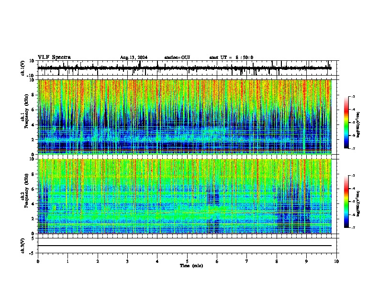This screenshot has width=379, height=293.
Task: Click the ch.2 spectrogram color scale bar
Action: point(346,202)
